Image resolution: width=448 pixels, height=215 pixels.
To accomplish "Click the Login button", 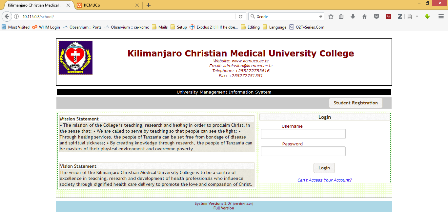I will tap(324, 168).
